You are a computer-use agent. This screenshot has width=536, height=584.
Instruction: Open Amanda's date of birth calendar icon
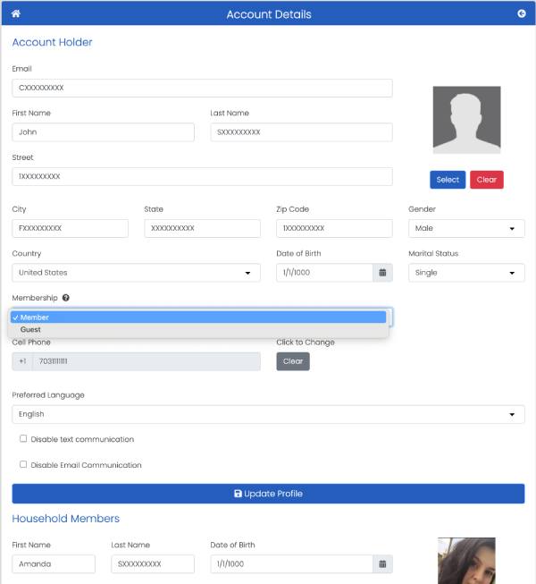tap(382, 563)
